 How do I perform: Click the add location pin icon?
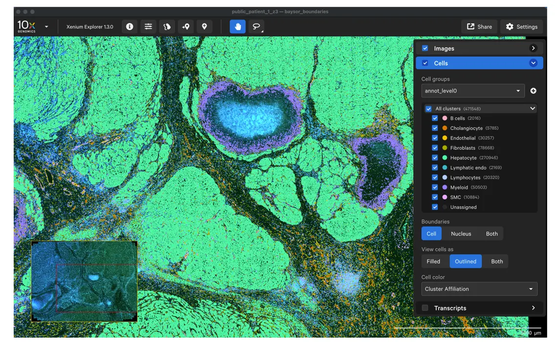186,26
